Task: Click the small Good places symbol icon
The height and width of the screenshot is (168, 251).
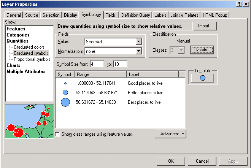Action: [x=65, y=83]
